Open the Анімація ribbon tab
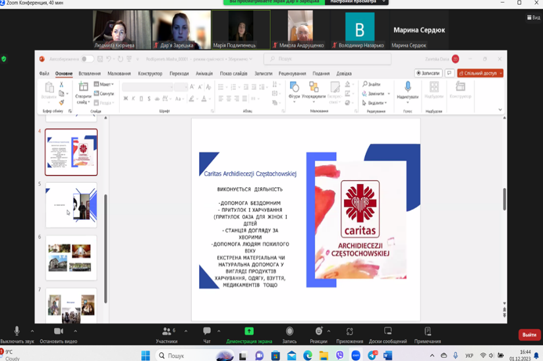This screenshot has height=361, width=543. point(204,74)
